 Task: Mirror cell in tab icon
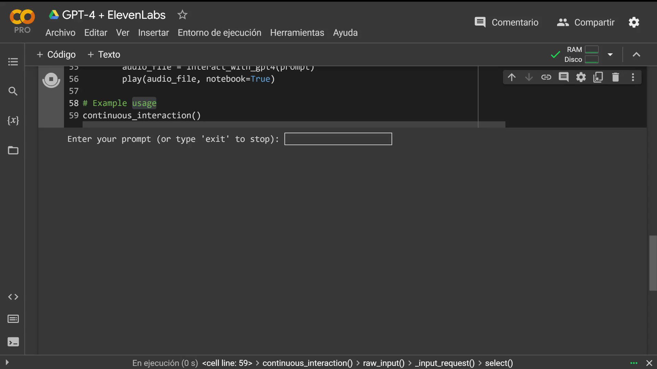click(x=598, y=77)
